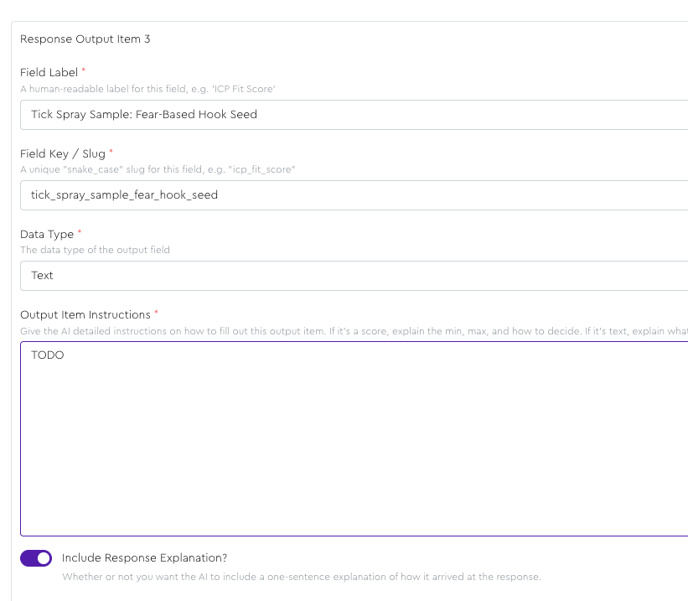Open the Data Type dropdown

click(x=354, y=276)
